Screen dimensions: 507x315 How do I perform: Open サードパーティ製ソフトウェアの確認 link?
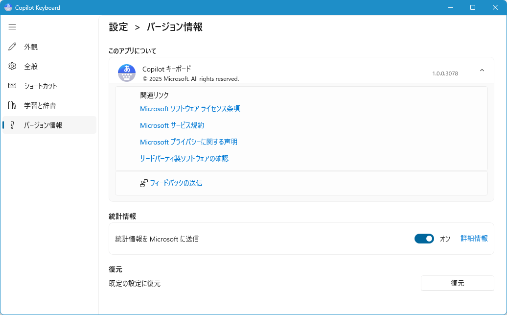point(184,159)
